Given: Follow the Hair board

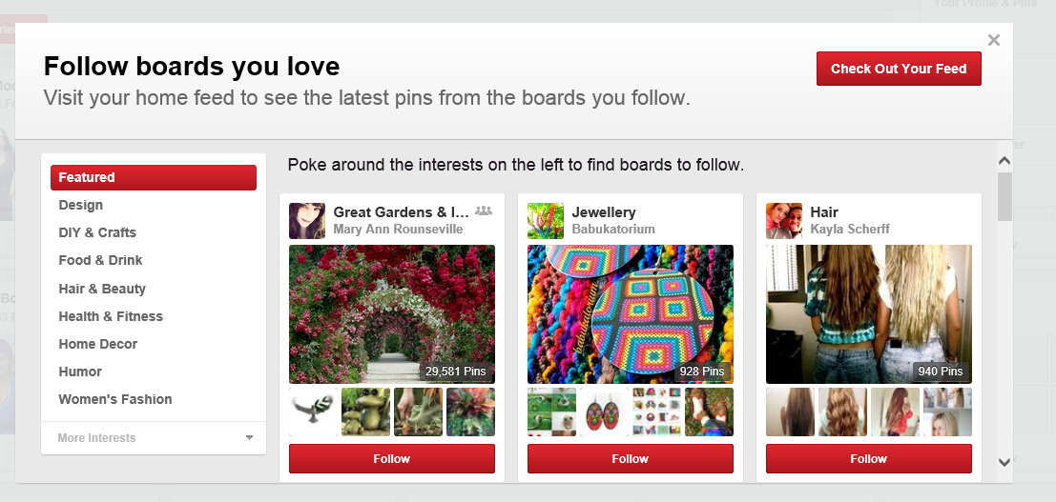Looking at the screenshot, I should 868,458.
